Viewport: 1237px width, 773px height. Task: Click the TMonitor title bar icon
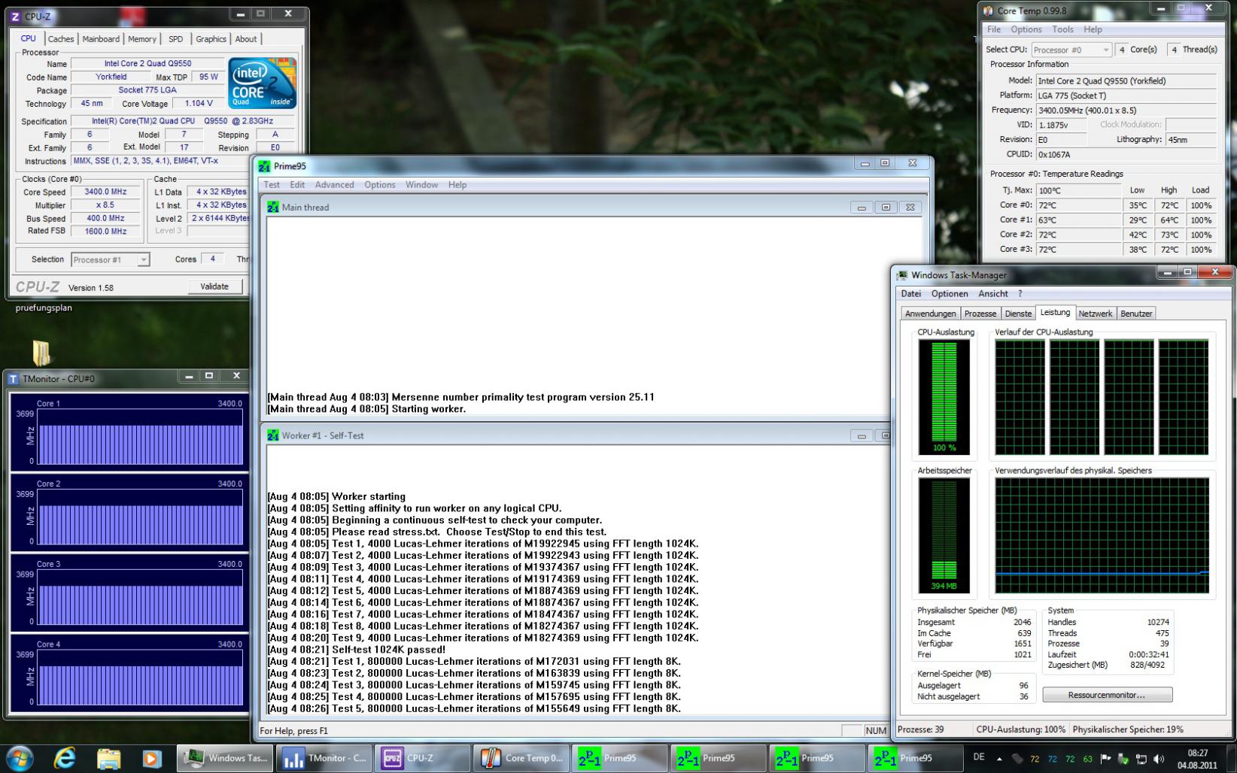click(x=13, y=378)
